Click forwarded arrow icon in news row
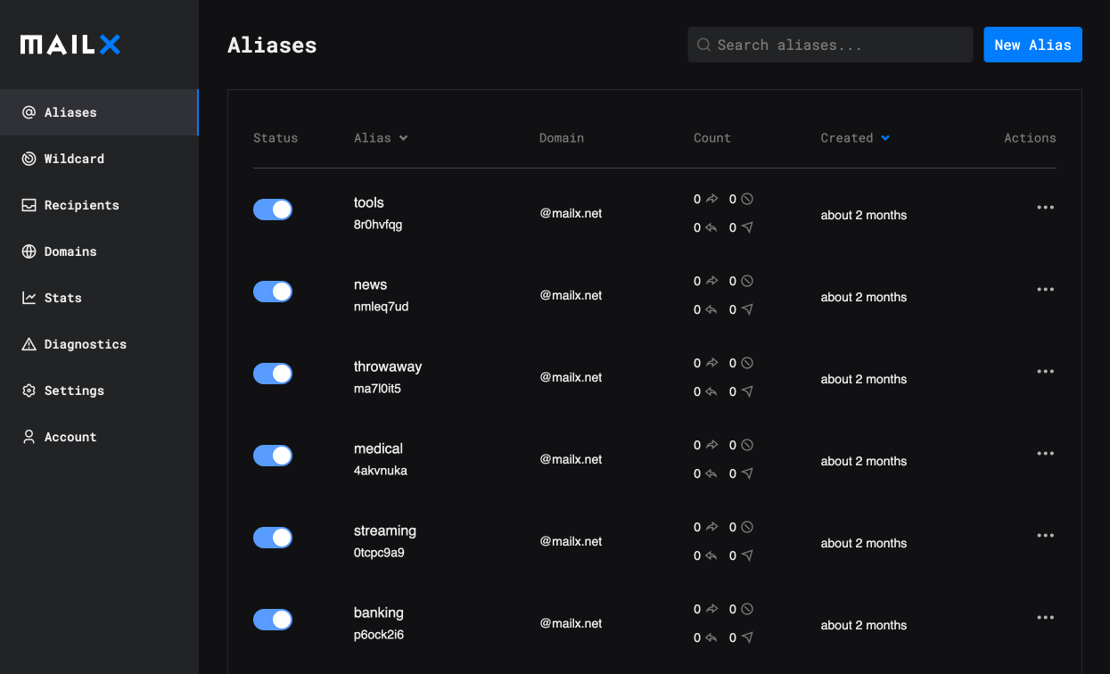The height and width of the screenshot is (674, 1110). coord(711,281)
